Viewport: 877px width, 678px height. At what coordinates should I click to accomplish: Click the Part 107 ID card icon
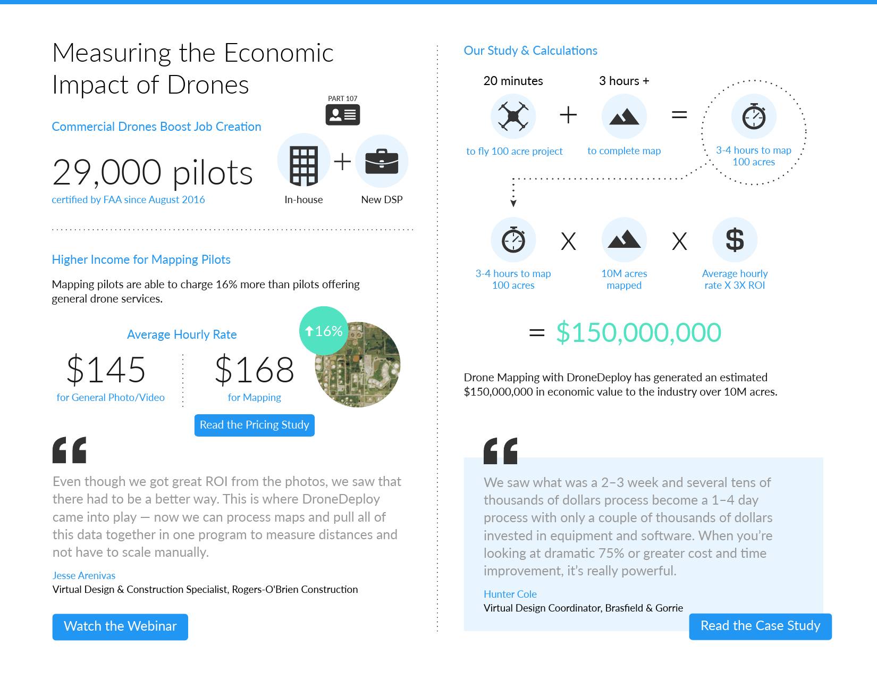pyautogui.click(x=342, y=114)
